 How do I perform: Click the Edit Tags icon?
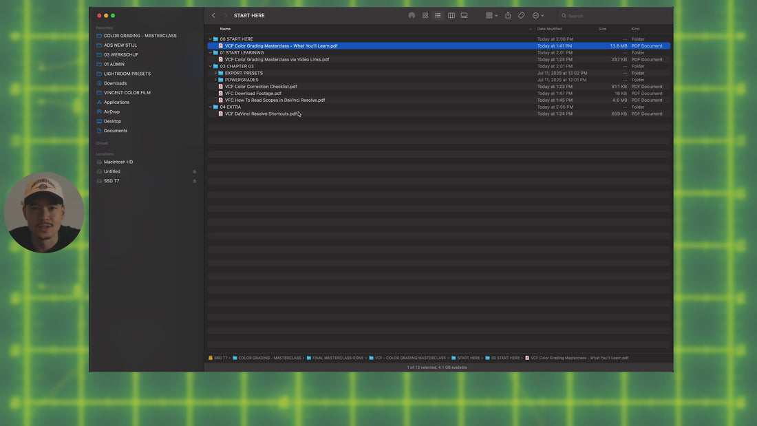pos(522,15)
